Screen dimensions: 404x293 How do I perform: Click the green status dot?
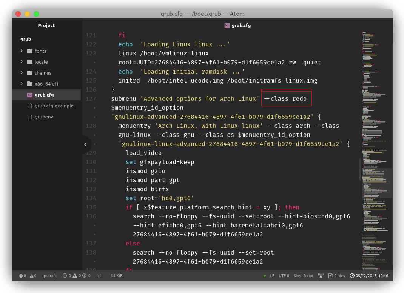[265, 276]
